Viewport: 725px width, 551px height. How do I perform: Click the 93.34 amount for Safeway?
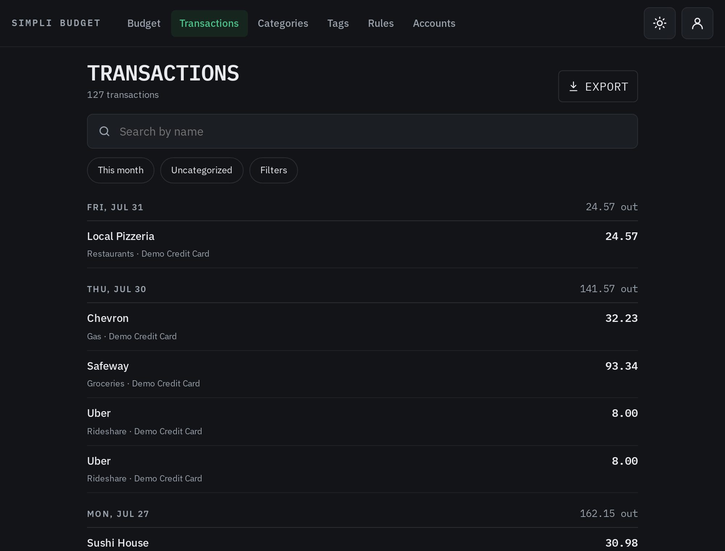621,366
